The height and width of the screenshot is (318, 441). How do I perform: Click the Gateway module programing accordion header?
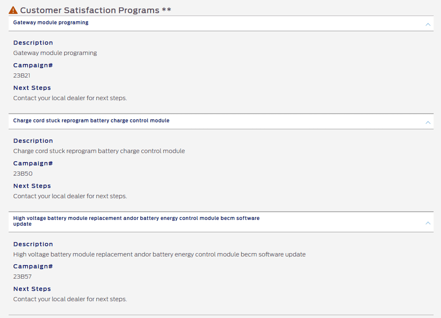click(51, 23)
